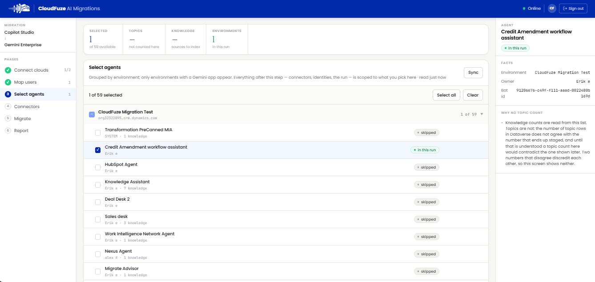Image resolution: width=595 pixels, height=282 pixels.
Task: Click the step 3 Select agents badge
Action: click(x=8, y=94)
